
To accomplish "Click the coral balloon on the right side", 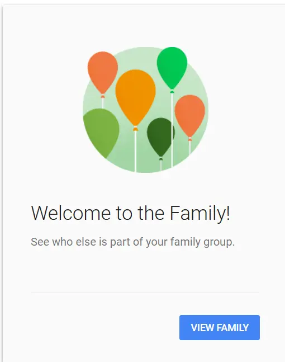I will (190, 116).
